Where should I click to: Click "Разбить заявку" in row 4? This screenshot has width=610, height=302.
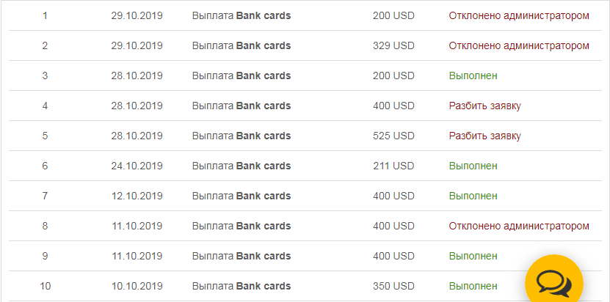pyautogui.click(x=484, y=106)
